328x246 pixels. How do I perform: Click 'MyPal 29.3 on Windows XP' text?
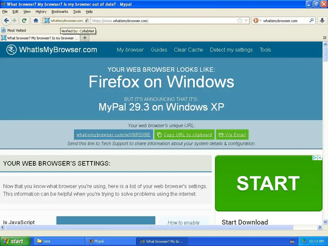coord(161,107)
